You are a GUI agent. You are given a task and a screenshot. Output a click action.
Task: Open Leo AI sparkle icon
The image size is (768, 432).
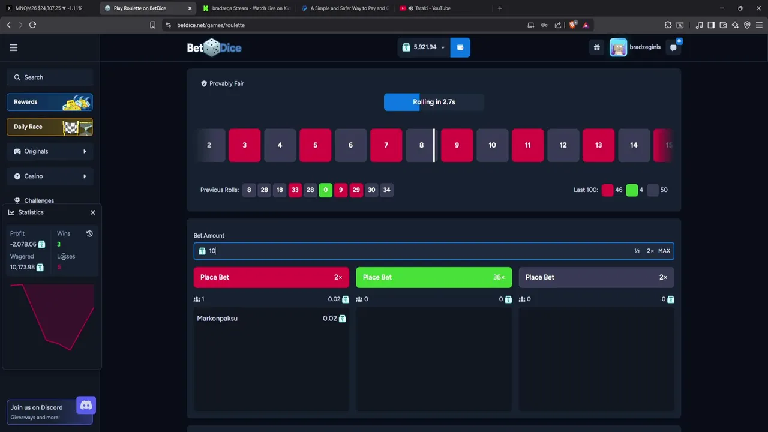735,25
